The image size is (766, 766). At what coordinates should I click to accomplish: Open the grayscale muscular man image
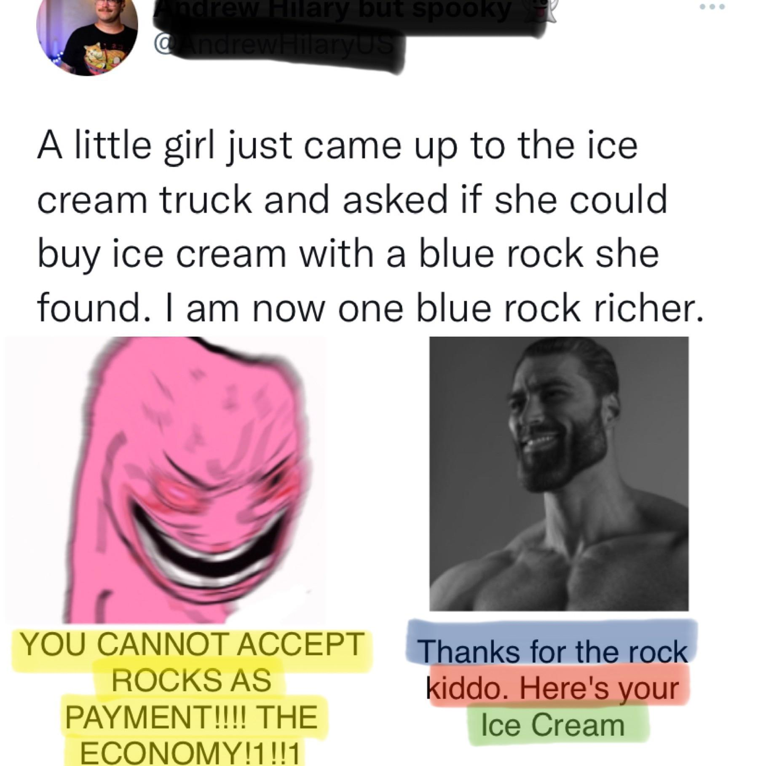(x=559, y=474)
